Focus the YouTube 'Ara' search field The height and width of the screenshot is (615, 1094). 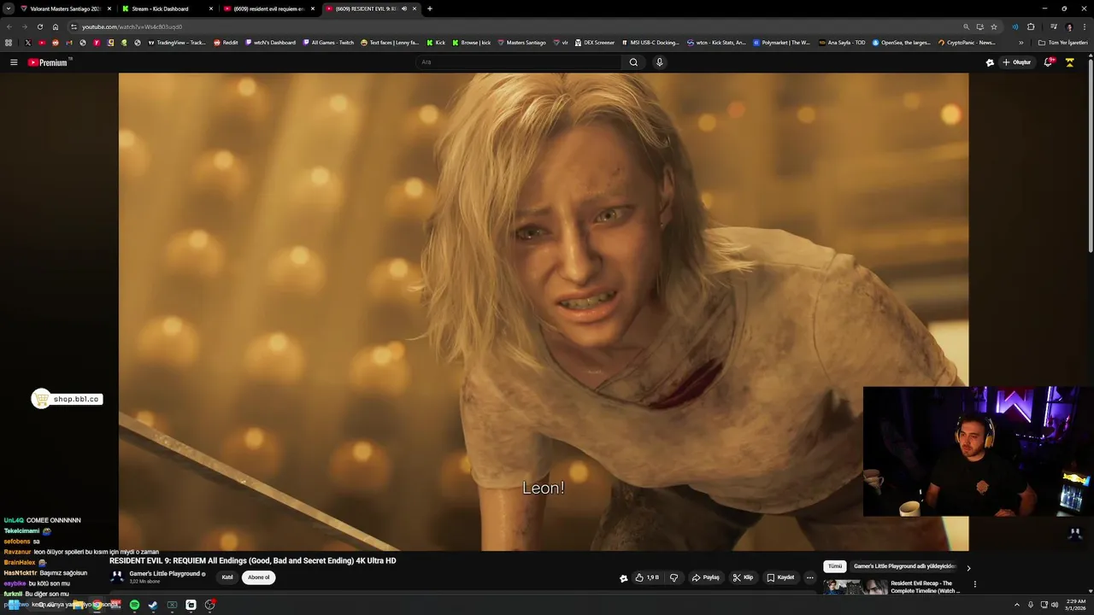click(519, 62)
